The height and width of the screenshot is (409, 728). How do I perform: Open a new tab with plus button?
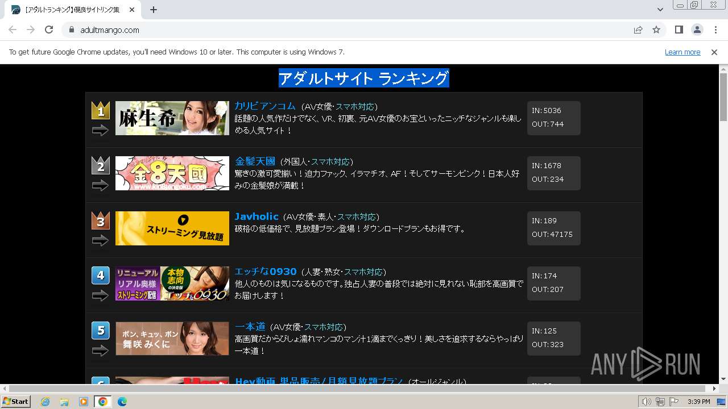154,10
